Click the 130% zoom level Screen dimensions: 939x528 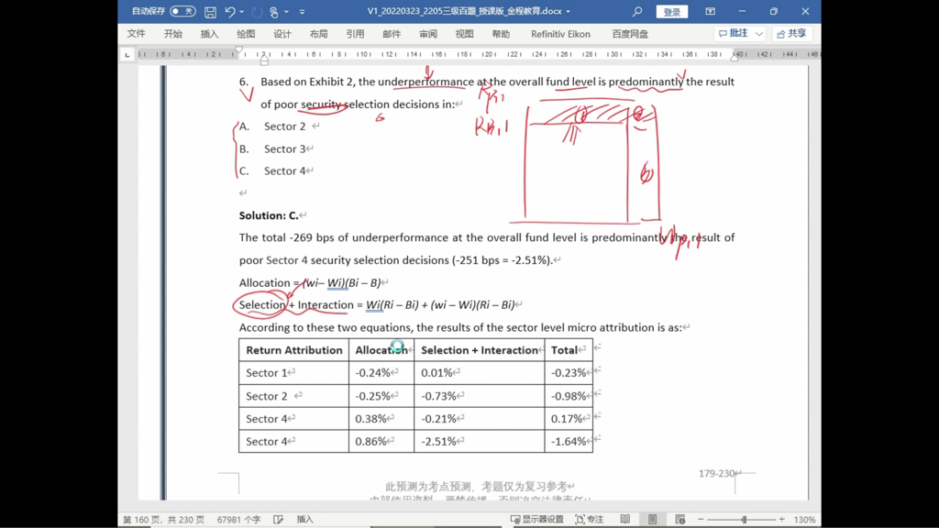click(x=805, y=519)
